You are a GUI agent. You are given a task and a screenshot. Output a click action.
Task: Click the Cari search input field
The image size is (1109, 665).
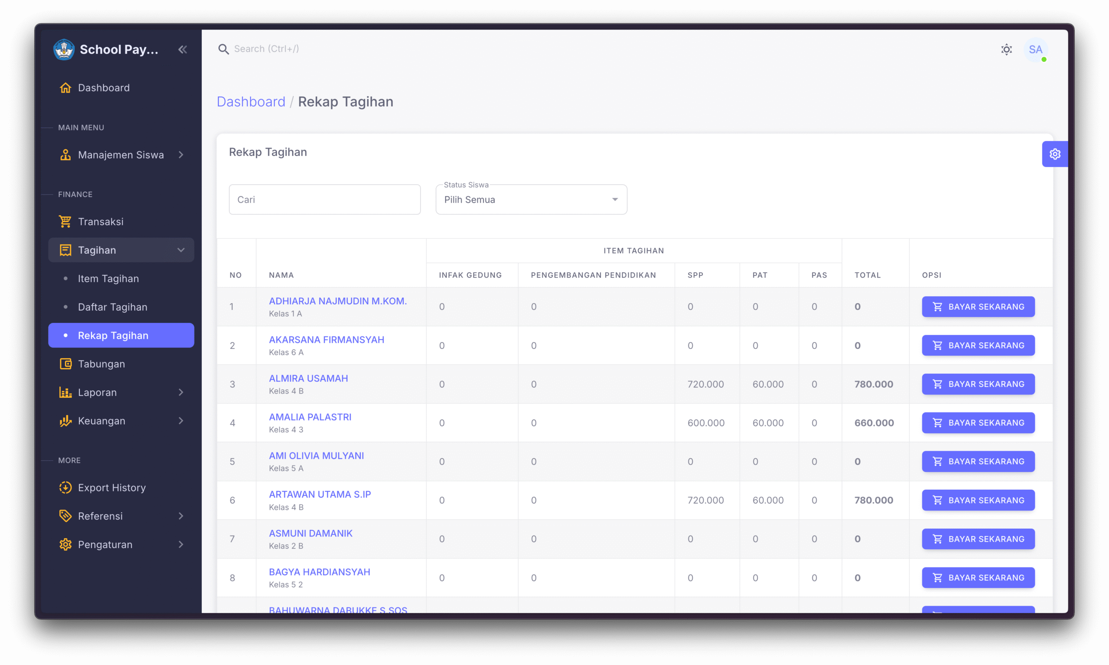tap(324, 200)
